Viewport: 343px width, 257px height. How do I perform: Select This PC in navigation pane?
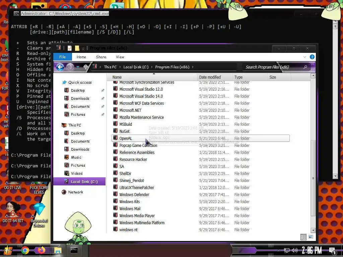click(75, 125)
